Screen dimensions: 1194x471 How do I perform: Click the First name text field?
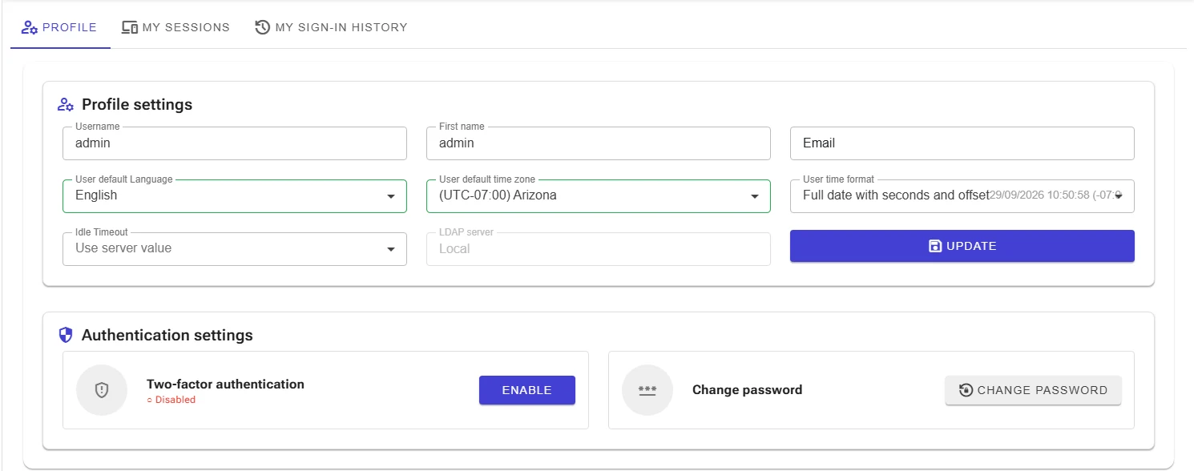tap(599, 143)
